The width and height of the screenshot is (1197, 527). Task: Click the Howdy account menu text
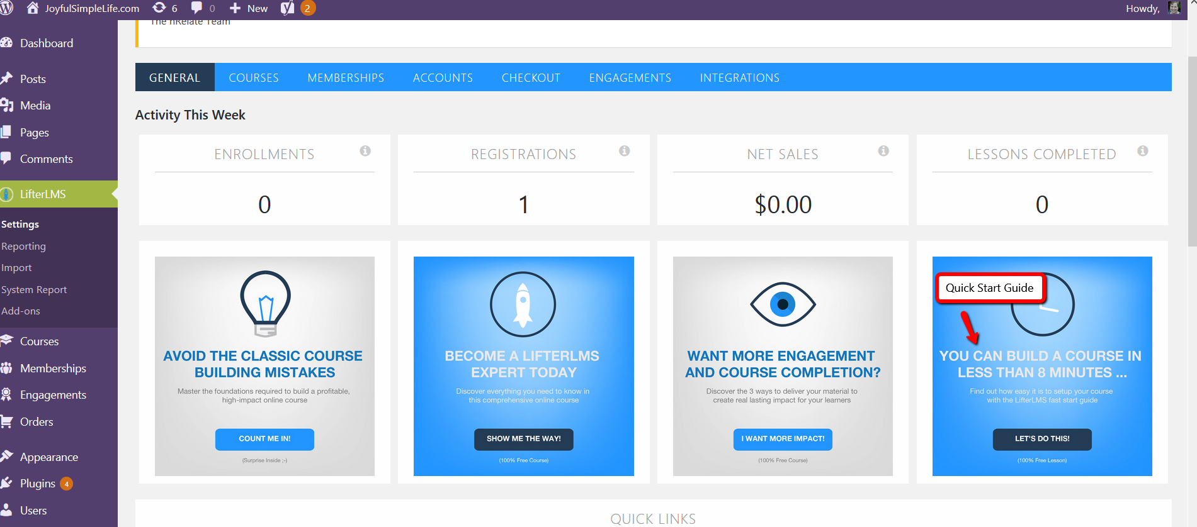1143,8
